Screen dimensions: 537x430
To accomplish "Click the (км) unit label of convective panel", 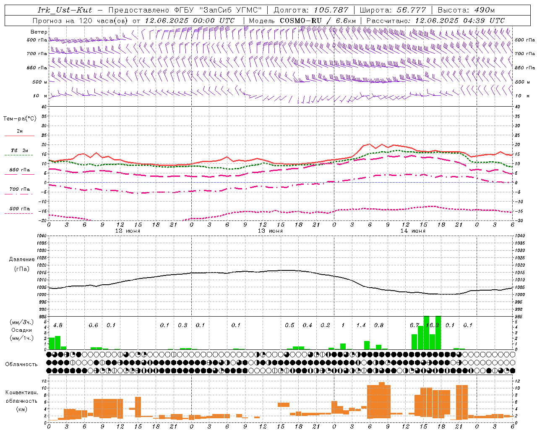I will [21, 409].
